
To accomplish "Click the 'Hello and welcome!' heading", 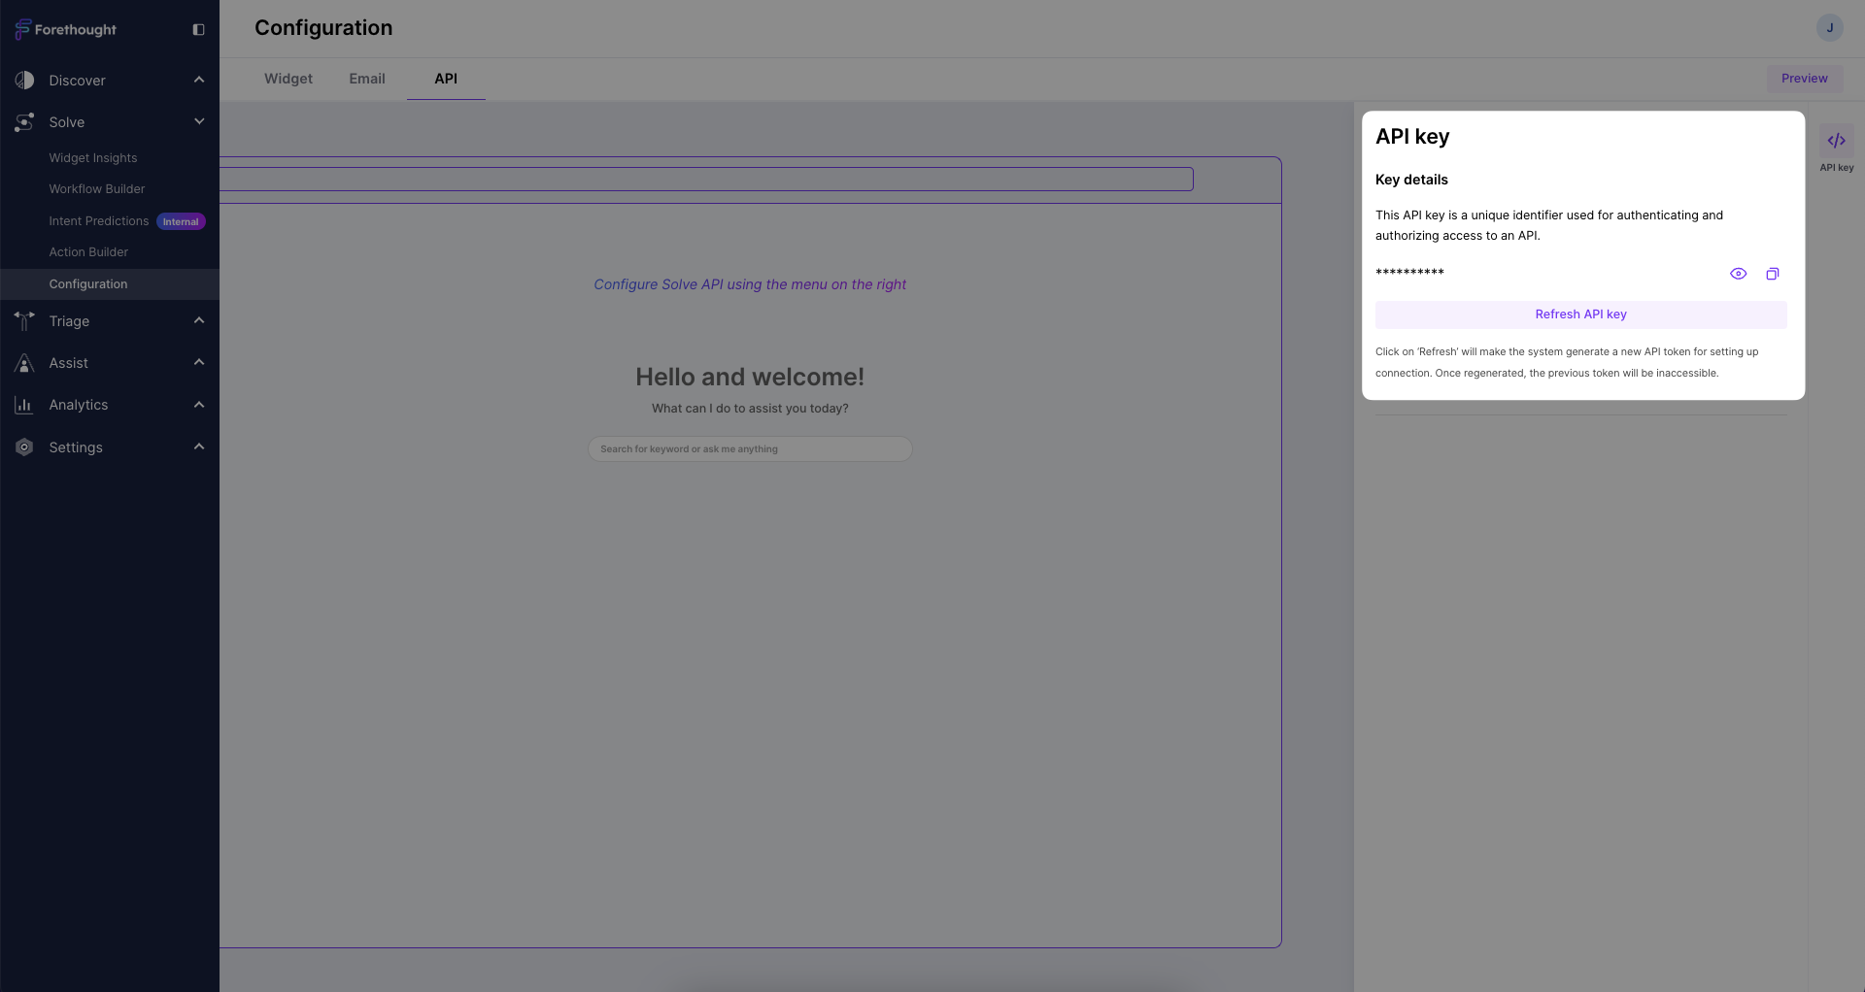I will pyautogui.click(x=750, y=377).
